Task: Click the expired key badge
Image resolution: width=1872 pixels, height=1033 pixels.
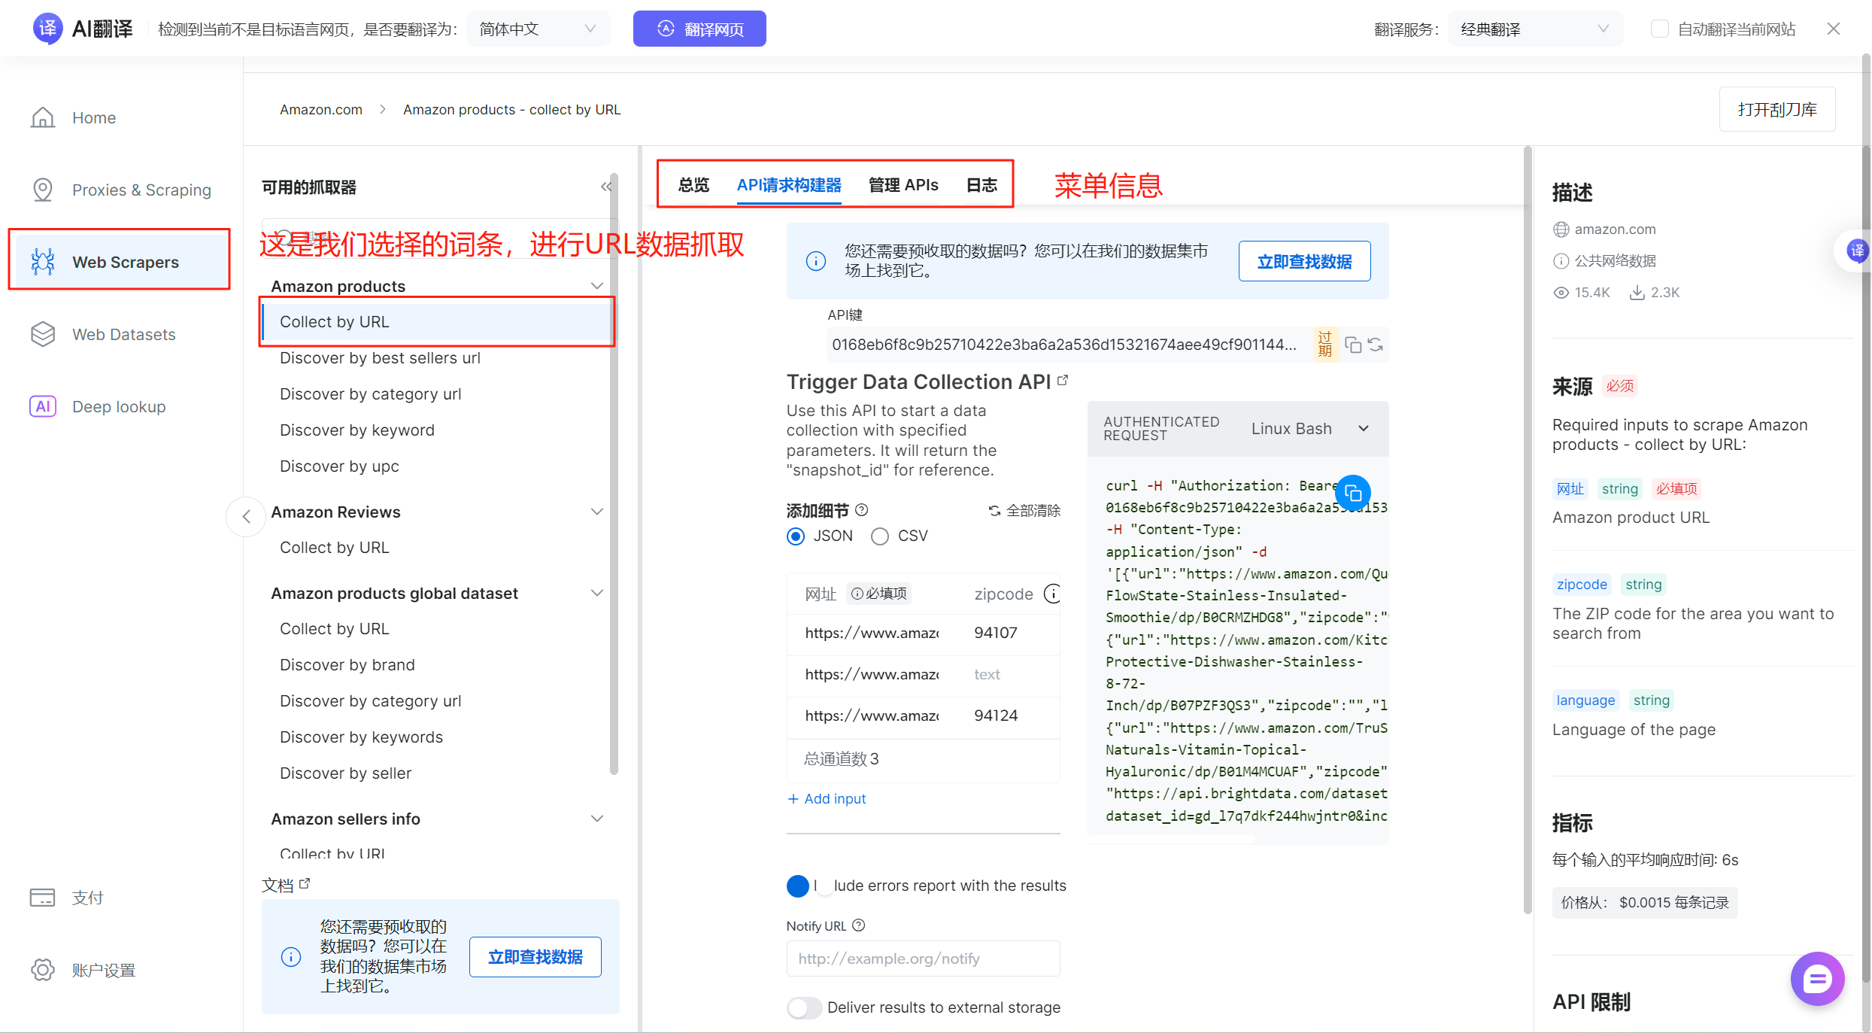Action: point(1325,344)
